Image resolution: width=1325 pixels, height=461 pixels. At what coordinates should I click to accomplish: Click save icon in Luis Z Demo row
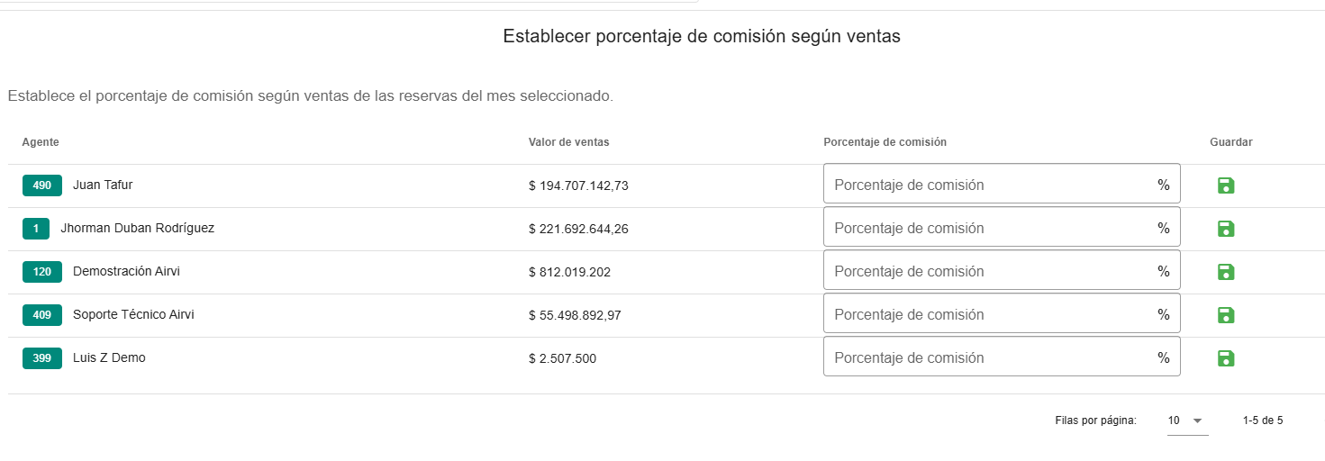pyautogui.click(x=1225, y=358)
